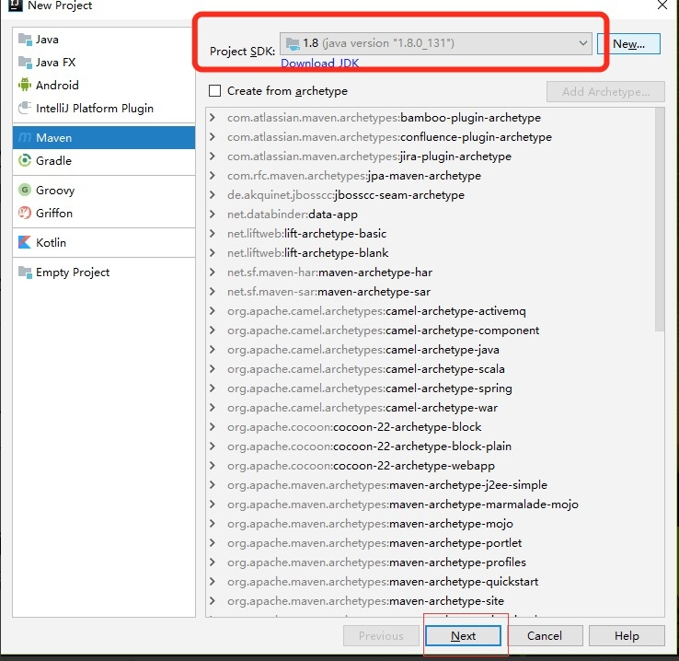
Task: Choose Griffon project type
Action: point(104,213)
